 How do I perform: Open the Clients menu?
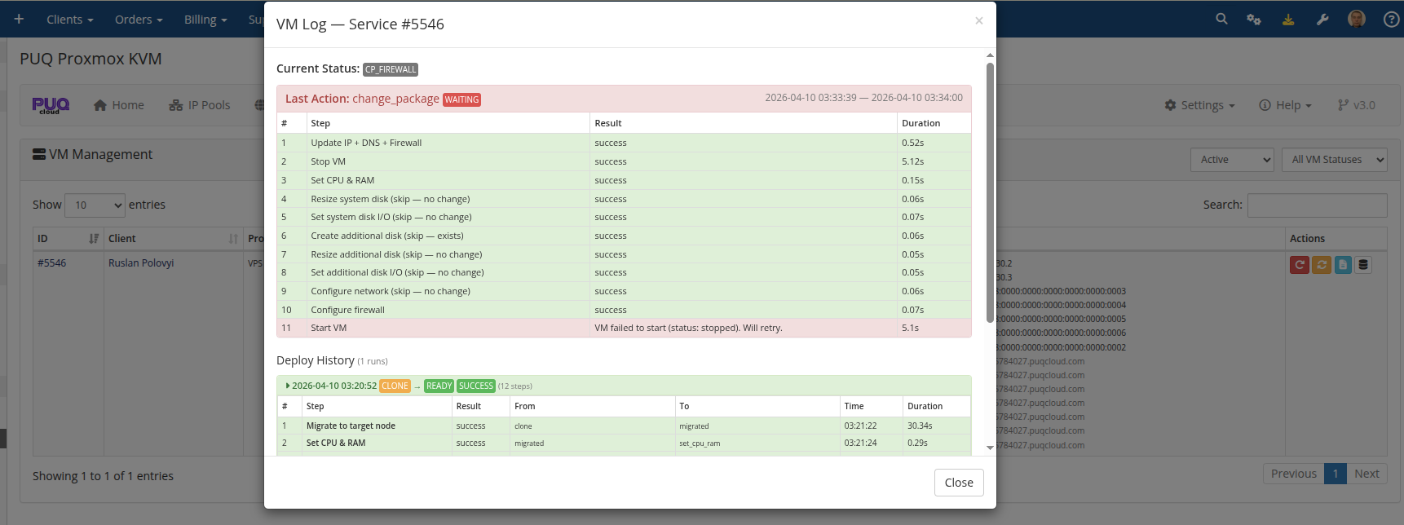point(70,20)
